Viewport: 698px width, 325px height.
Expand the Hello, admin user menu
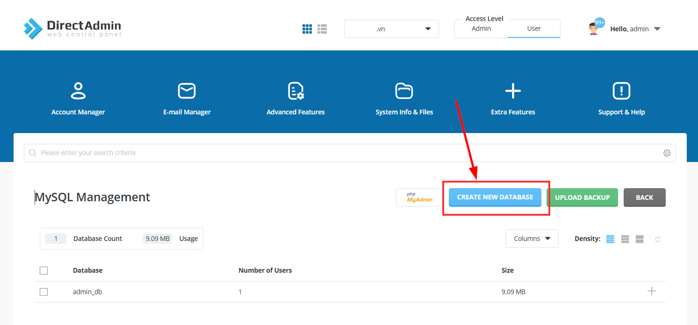(x=635, y=29)
